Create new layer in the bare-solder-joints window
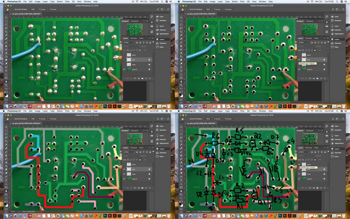 pos(146,78)
